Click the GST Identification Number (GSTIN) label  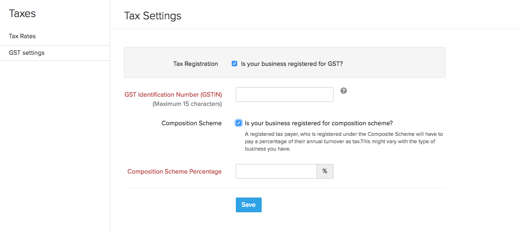[x=173, y=94]
